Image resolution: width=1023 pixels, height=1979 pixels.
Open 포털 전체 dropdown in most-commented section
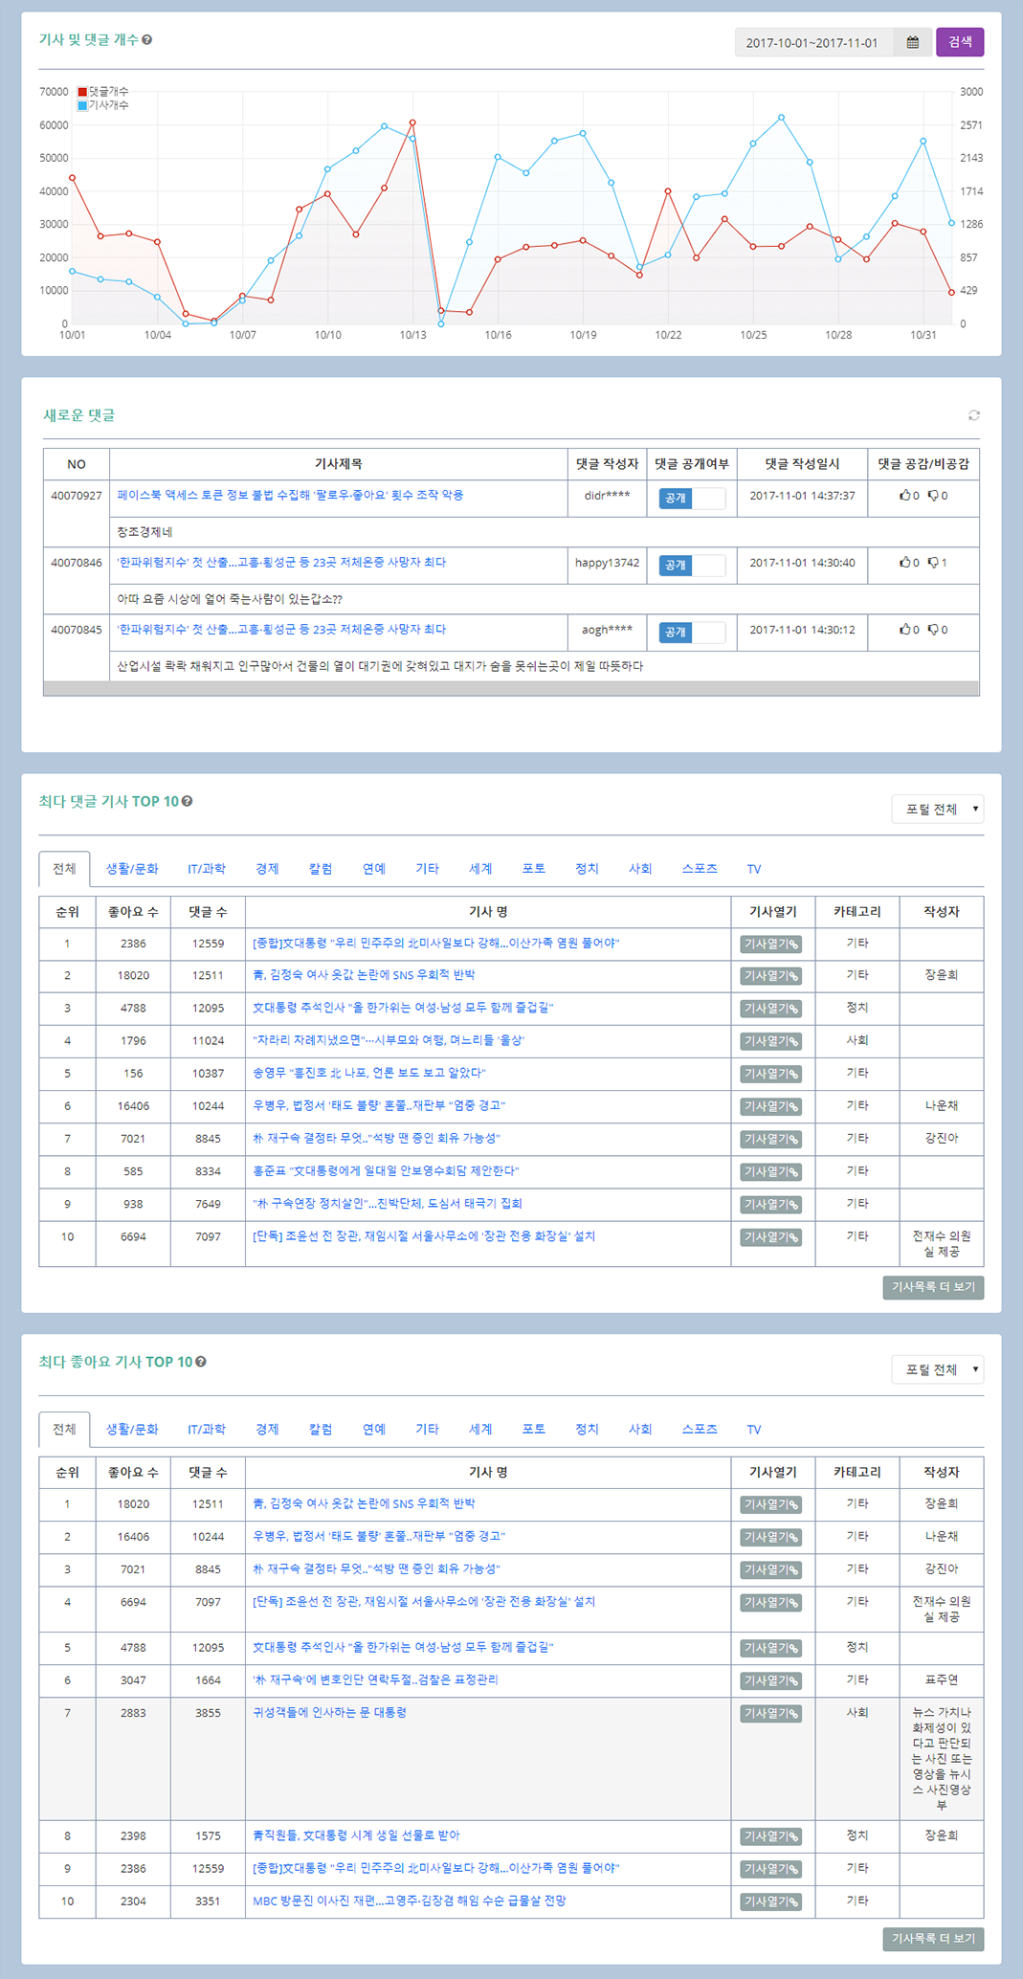938,810
